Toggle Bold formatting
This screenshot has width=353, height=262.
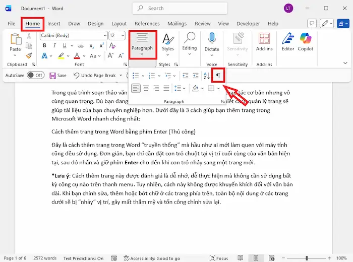[x=44, y=45]
